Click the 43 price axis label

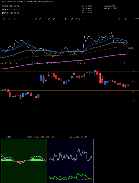[133, 101]
